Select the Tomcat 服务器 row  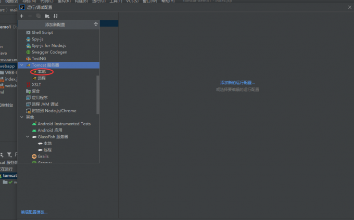pyautogui.click(x=59, y=65)
